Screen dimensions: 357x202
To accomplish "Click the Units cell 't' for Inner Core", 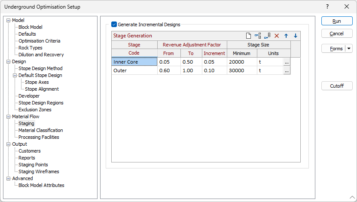I will point(270,62).
